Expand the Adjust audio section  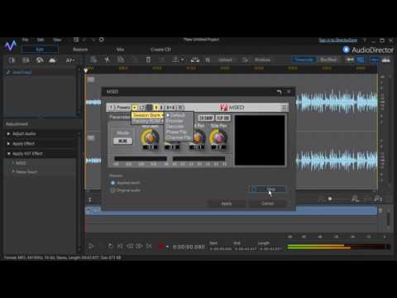tap(8, 134)
